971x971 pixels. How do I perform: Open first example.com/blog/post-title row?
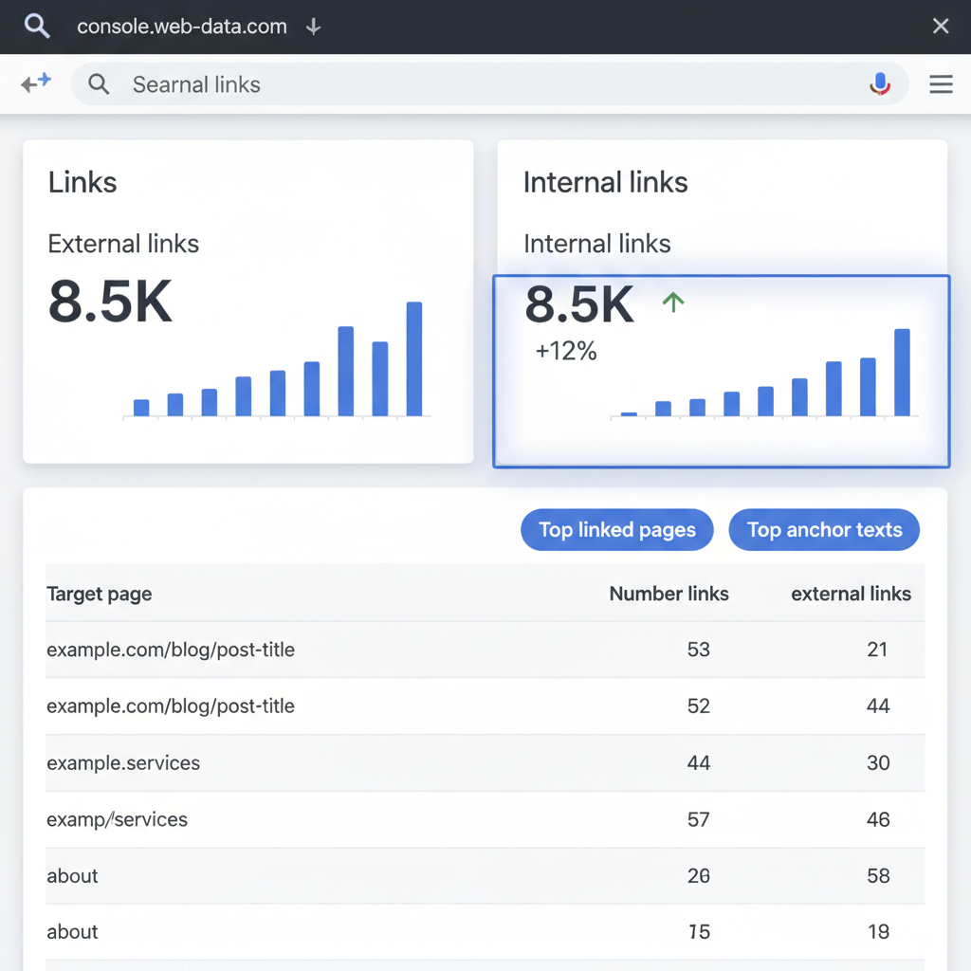point(171,650)
